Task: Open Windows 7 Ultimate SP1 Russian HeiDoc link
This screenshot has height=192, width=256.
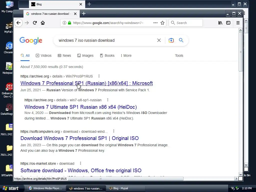Action: [81, 107]
